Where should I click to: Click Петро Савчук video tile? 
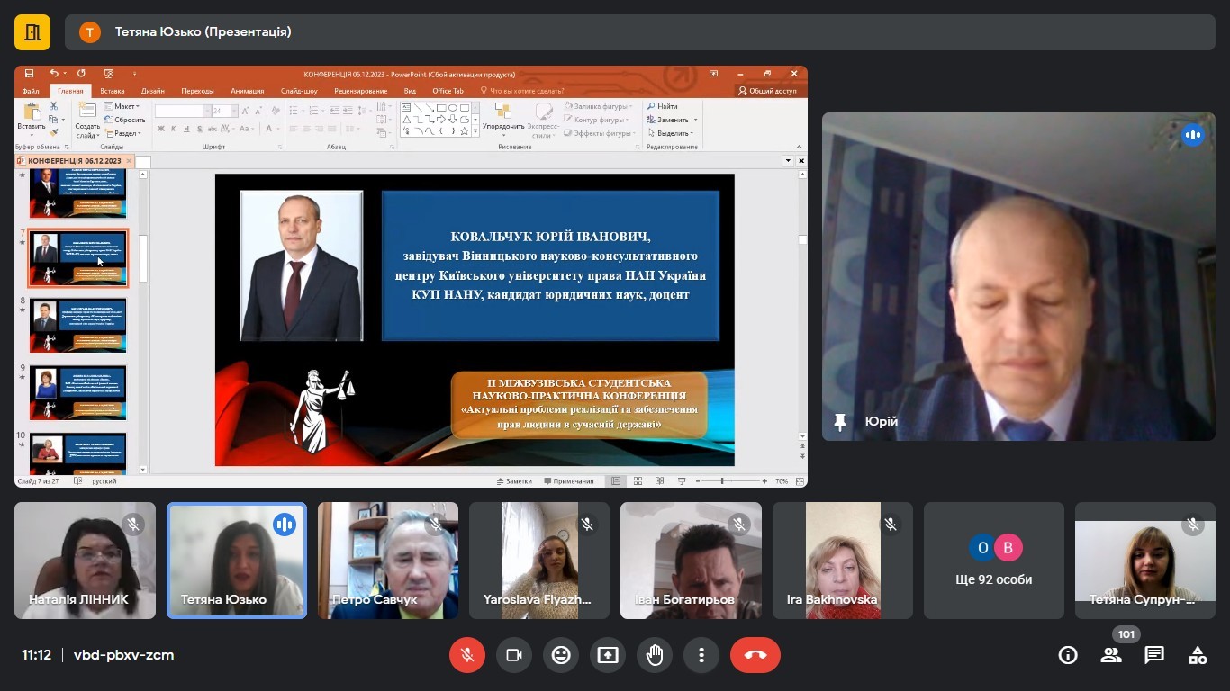[387, 561]
